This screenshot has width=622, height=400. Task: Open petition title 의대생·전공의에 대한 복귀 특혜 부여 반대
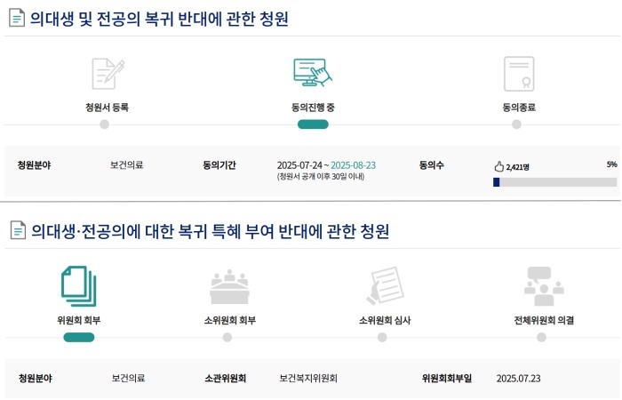pyautogui.click(x=210, y=231)
